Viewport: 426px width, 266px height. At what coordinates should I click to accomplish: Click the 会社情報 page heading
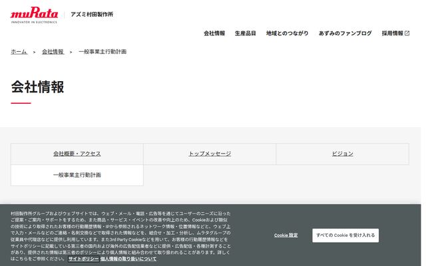click(x=37, y=87)
